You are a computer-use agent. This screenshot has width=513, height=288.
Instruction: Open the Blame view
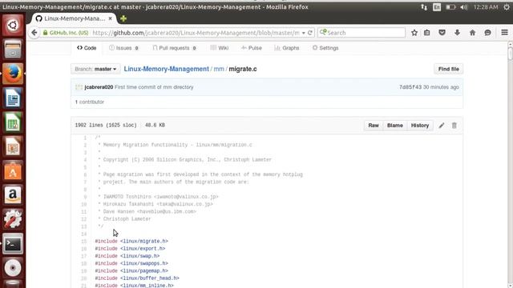click(395, 126)
